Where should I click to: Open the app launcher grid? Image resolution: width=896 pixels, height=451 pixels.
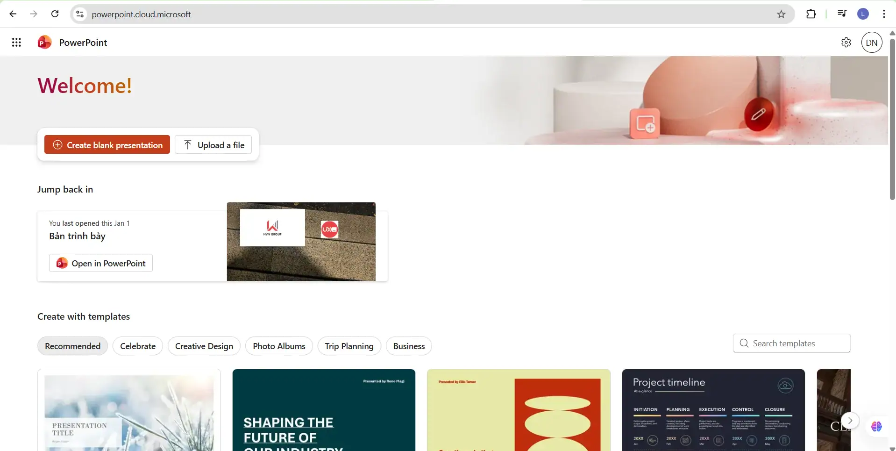tap(16, 43)
